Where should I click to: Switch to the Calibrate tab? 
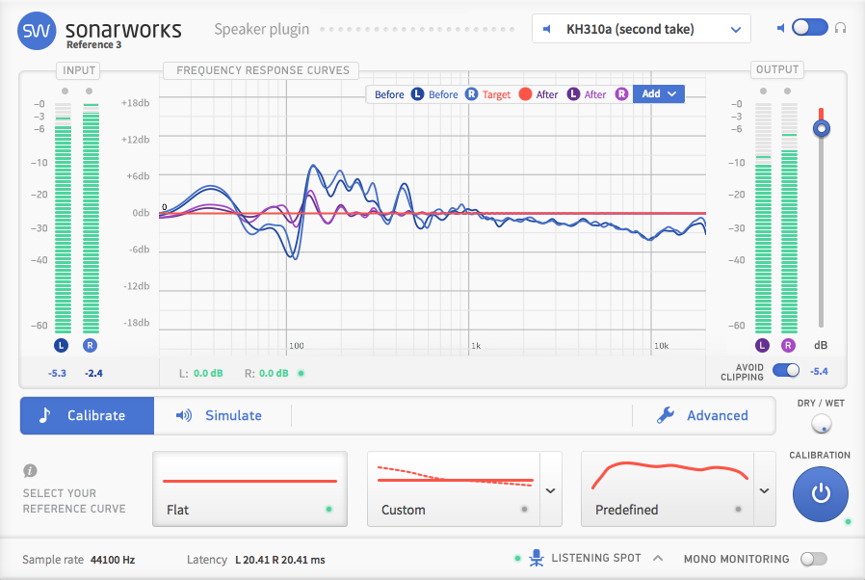click(x=87, y=415)
